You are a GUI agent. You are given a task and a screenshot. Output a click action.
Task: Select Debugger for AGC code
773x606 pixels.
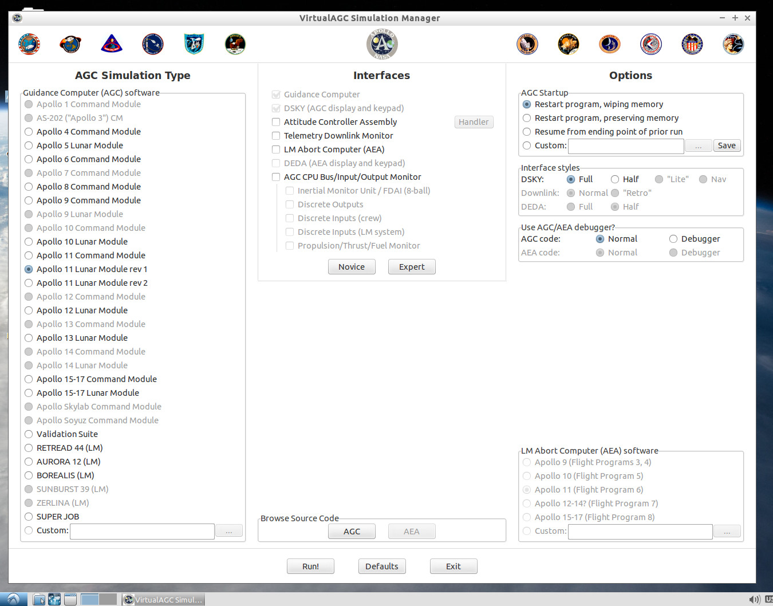[673, 239]
